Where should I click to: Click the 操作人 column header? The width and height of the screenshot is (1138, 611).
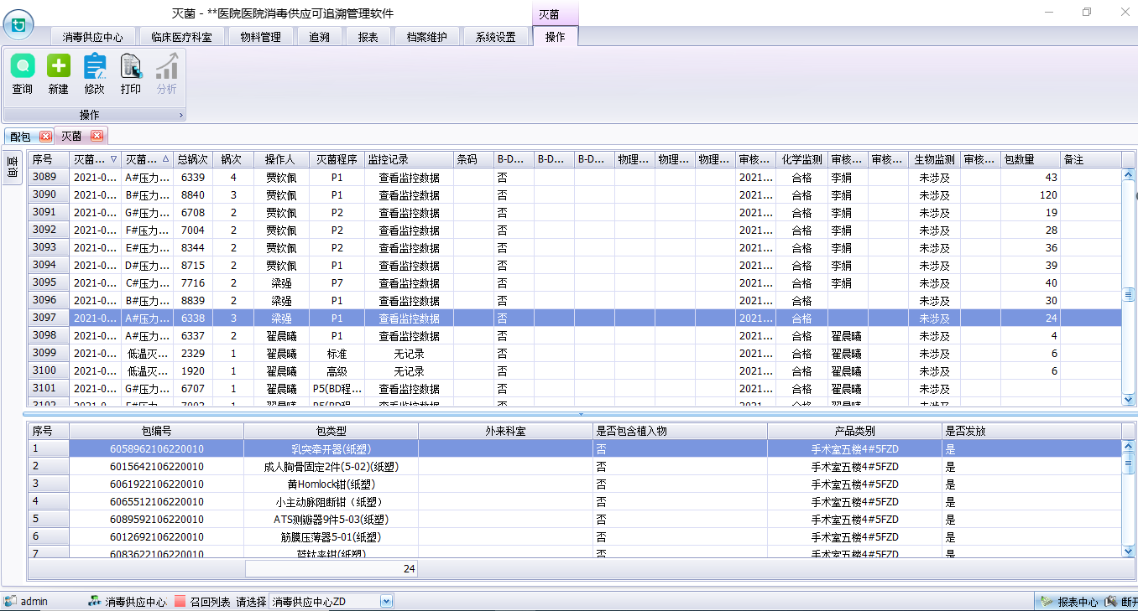click(x=280, y=159)
